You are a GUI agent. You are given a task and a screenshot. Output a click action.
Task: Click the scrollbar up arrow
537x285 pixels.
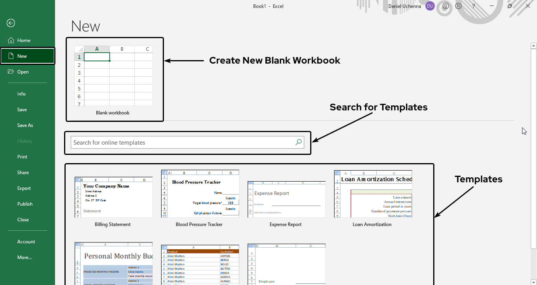533,46
